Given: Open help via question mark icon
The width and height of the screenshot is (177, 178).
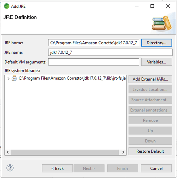Looking at the screenshot, I should (10, 168).
